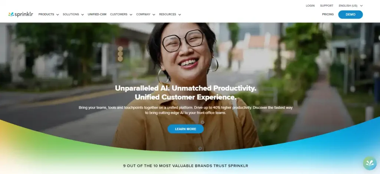Open the Pricing link

(328, 14)
